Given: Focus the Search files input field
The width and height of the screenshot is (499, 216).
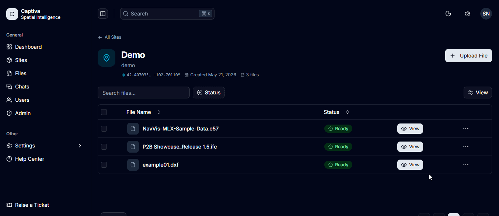Looking at the screenshot, I should click(144, 93).
